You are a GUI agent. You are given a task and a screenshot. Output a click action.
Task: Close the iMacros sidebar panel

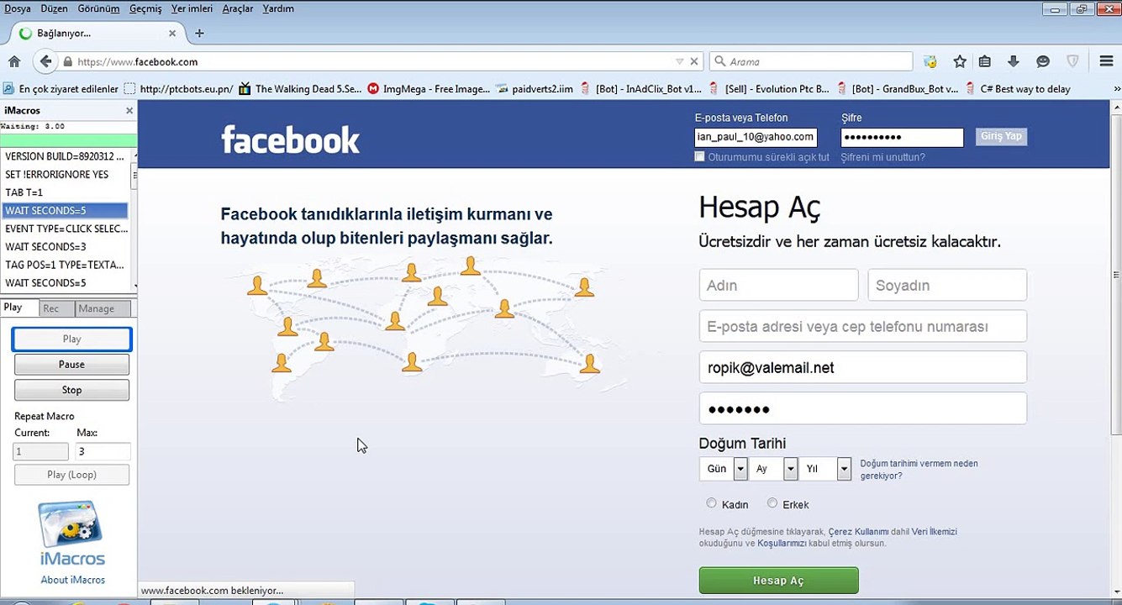[129, 110]
